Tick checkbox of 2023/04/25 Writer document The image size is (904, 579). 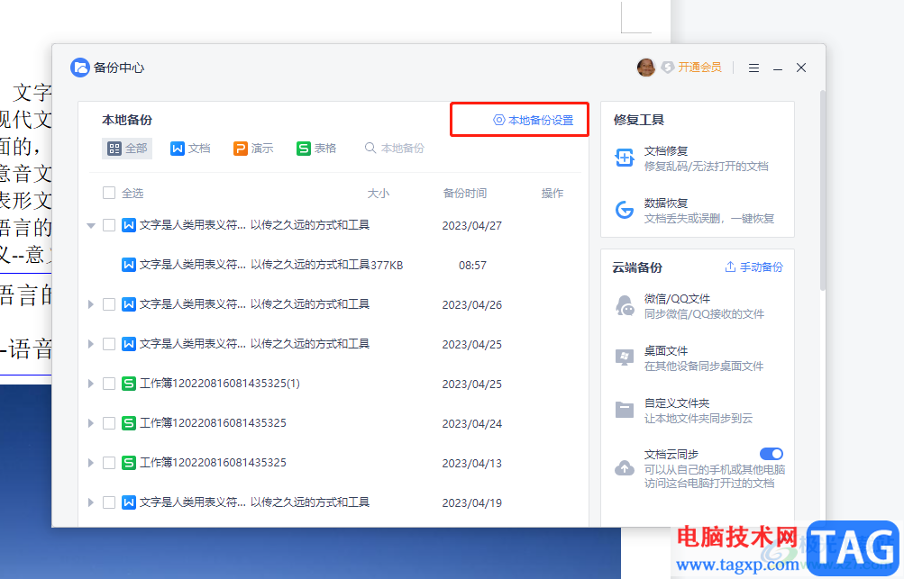[x=109, y=344]
